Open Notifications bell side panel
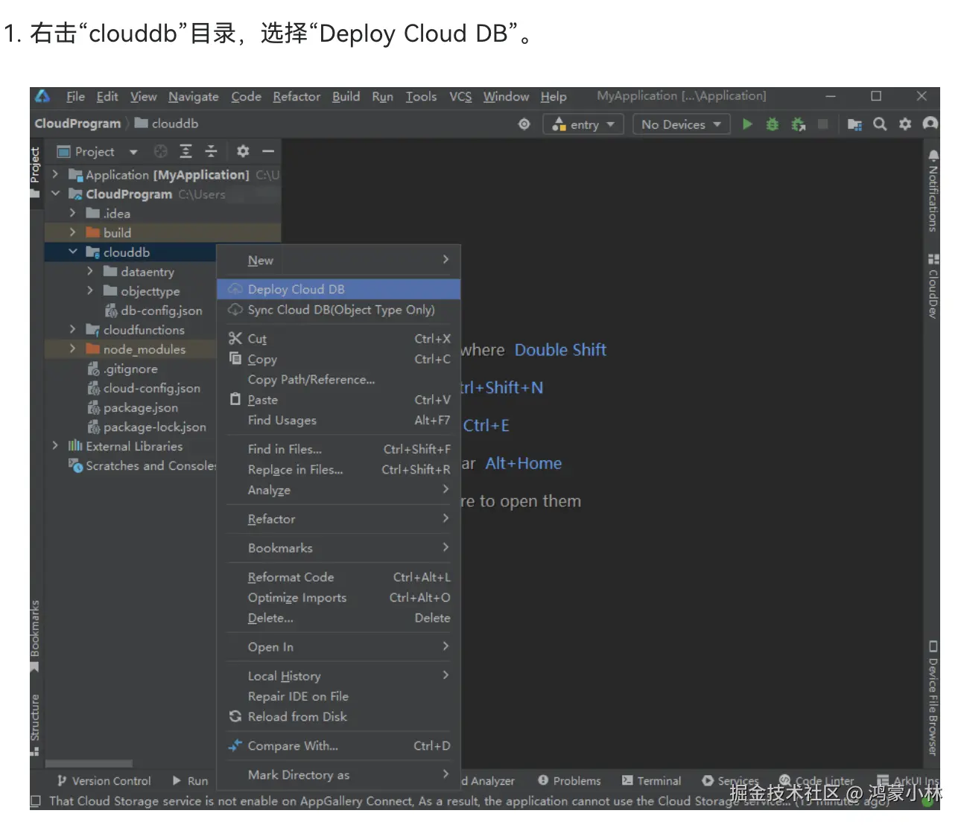Viewport: 964px width, 825px height. click(933, 191)
